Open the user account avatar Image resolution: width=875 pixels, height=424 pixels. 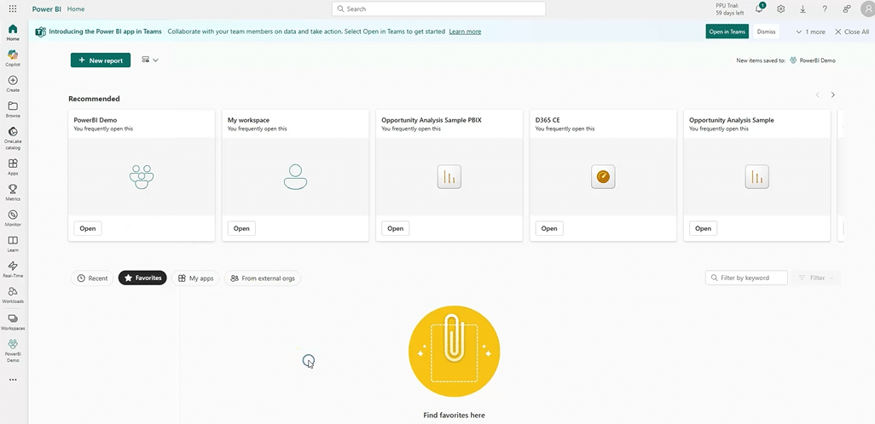click(x=866, y=9)
